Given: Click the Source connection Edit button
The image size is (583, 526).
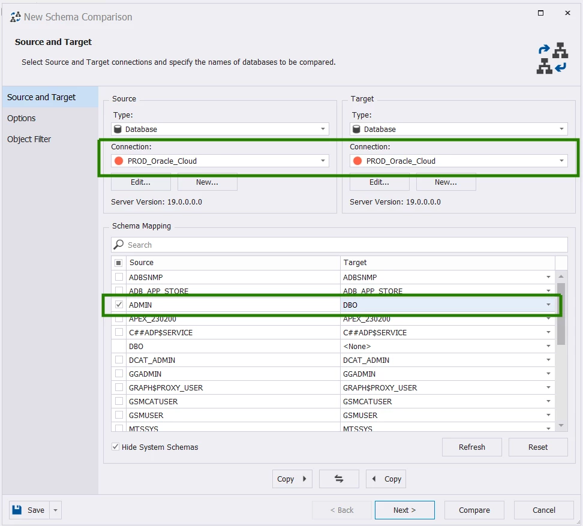Looking at the screenshot, I should pos(140,182).
